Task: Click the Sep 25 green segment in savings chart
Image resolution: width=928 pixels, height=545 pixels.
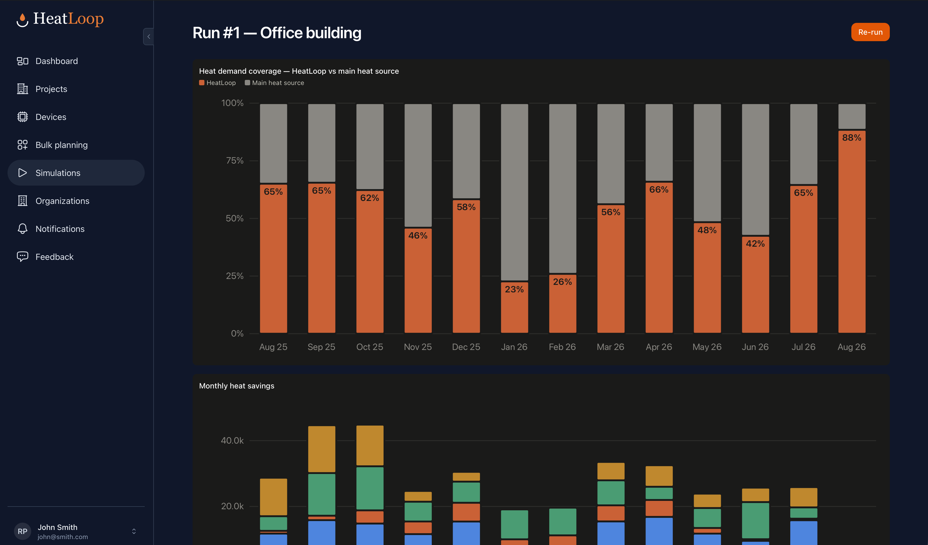Action: pos(321,494)
